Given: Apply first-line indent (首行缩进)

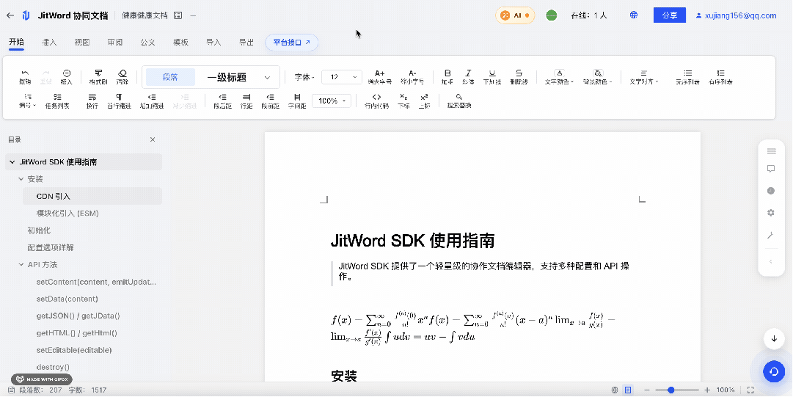Looking at the screenshot, I should 119,101.
